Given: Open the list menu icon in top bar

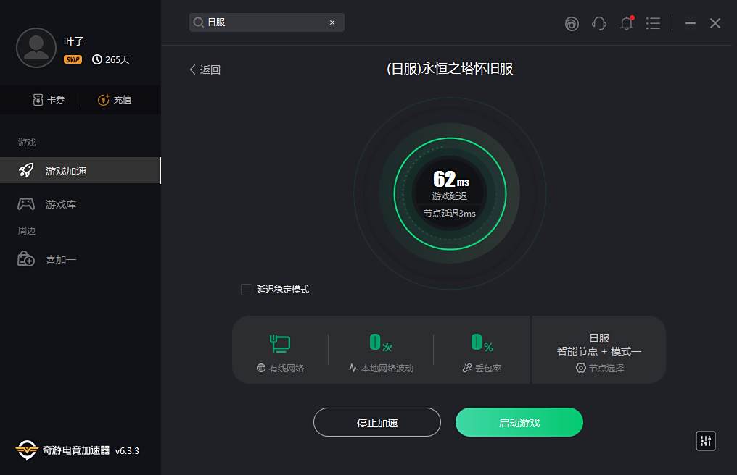Looking at the screenshot, I should 653,23.
